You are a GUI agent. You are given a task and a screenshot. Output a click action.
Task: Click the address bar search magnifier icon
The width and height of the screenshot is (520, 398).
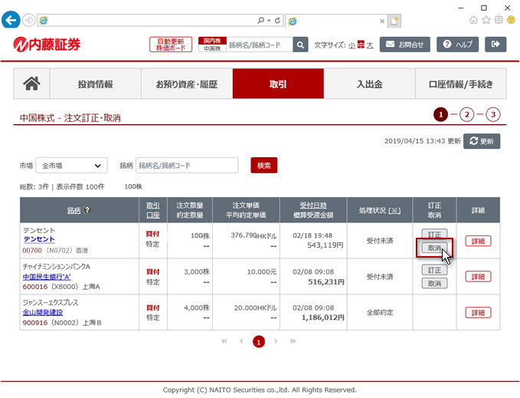[x=261, y=21]
